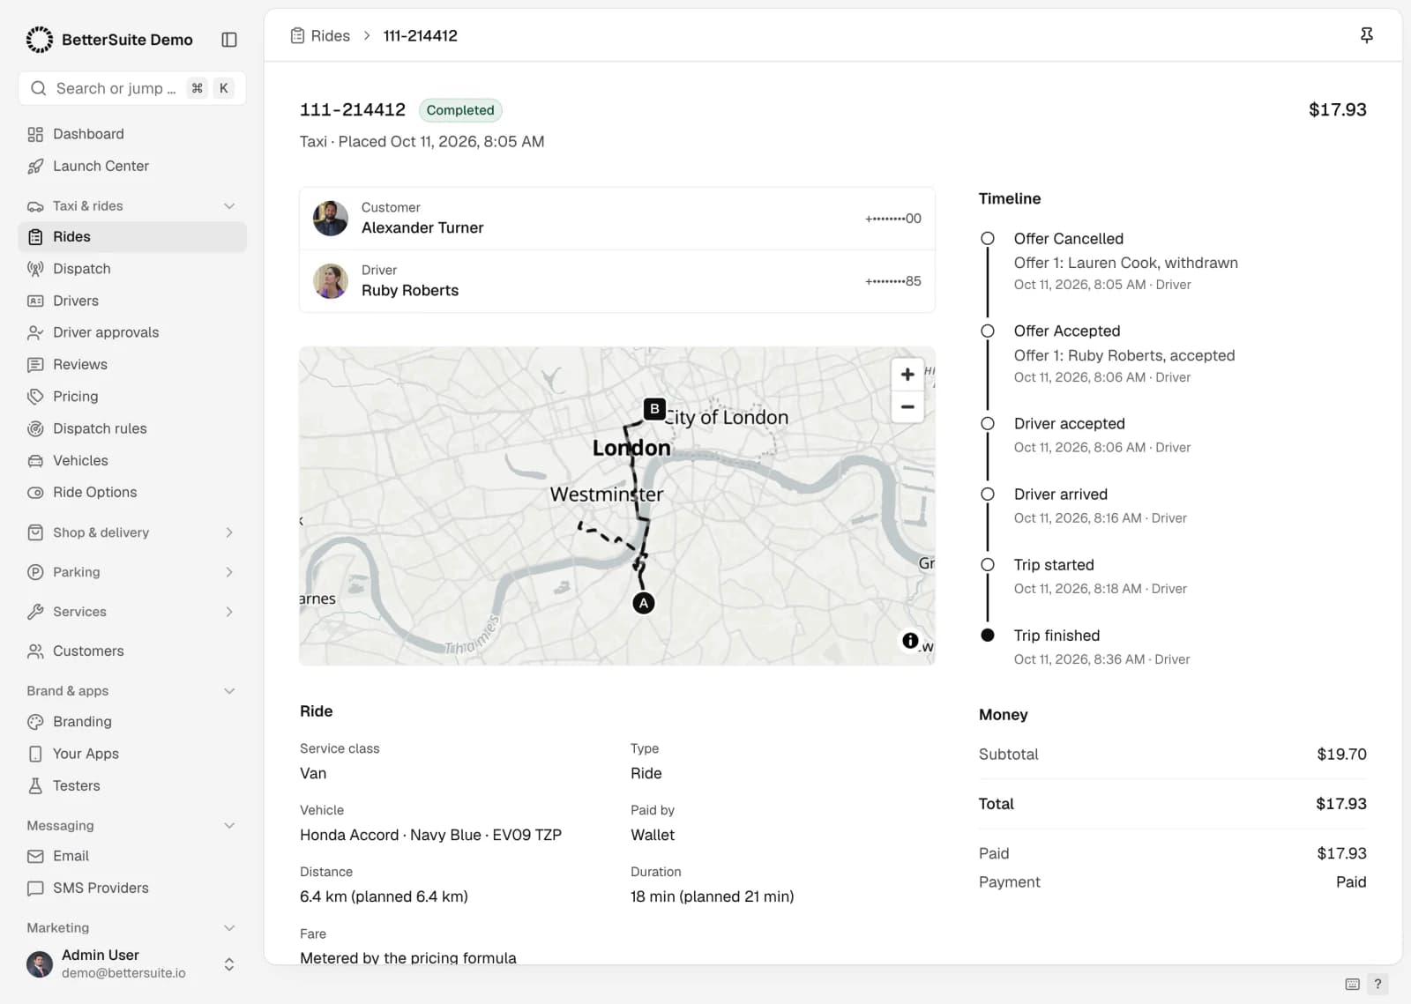
Task: Select the Trip finished timeline marker
Action: [x=988, y=636]
